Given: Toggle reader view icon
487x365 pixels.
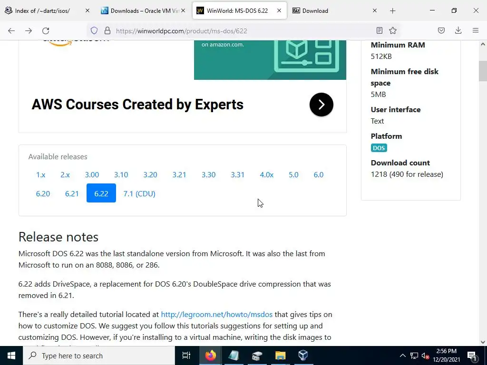Looking at the screenshot, I should tap(379, 30).
